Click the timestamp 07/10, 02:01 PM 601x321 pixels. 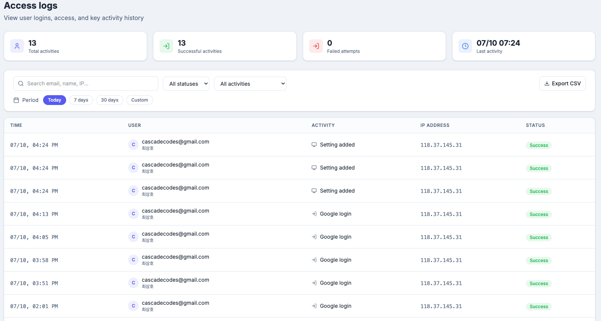[x=34, y=306]
